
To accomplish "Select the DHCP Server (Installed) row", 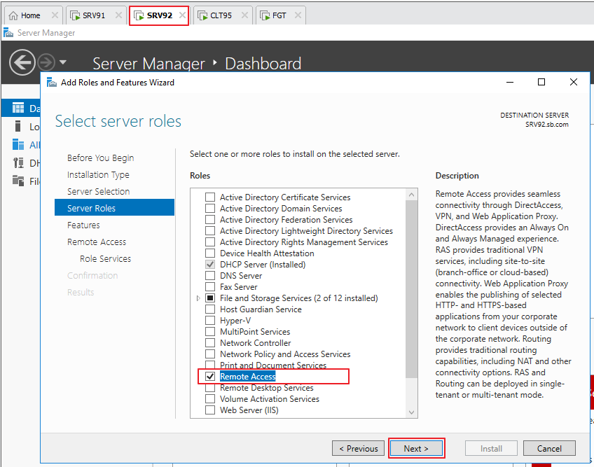I will coord(263,265).
